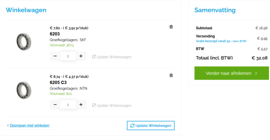
Task: Click the blue outlined Update Winkelwagen button
Action: 151,126
